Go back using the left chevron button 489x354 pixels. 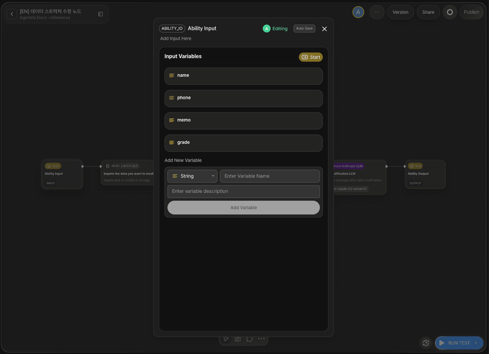(12, 14)
